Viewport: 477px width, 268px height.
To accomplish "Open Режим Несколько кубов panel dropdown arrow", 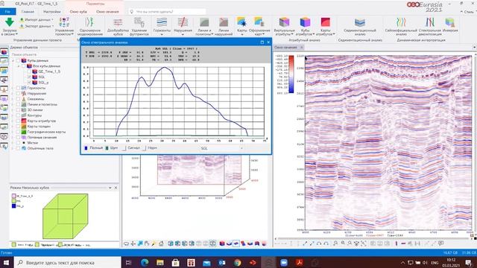I will tap(110, 188).
